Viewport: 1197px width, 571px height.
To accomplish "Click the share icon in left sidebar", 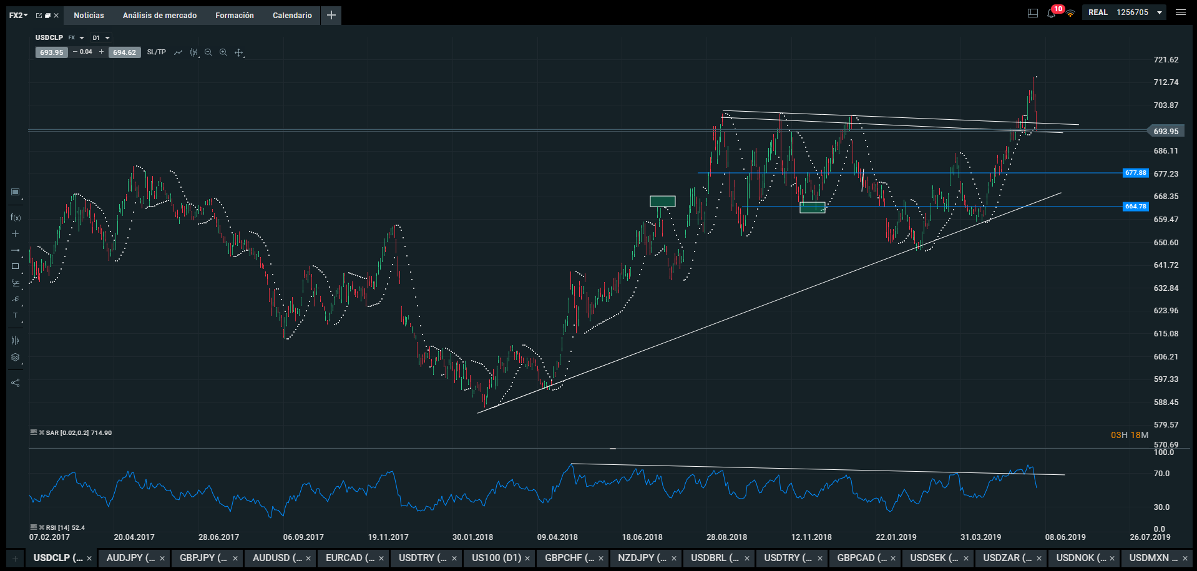I will [x=16, y=383].
